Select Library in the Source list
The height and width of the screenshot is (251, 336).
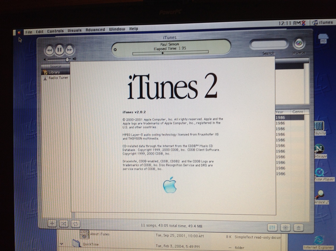[x=54, y=72]
